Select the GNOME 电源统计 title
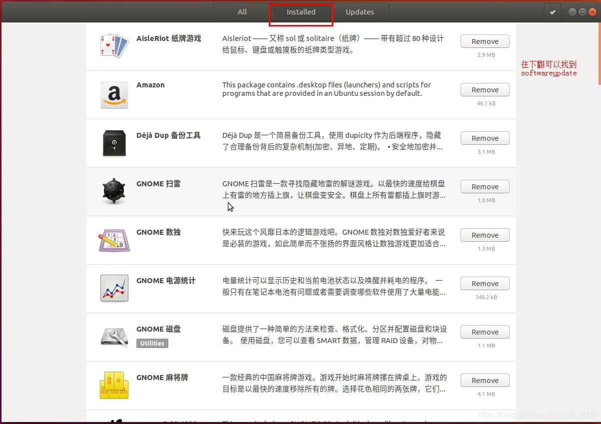 166,281
